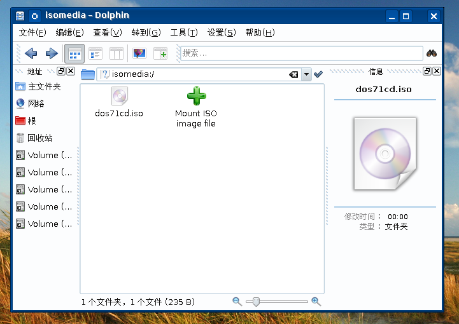Select the third Volume entry in places
The image size is (459, 324).
coord(45,189)
